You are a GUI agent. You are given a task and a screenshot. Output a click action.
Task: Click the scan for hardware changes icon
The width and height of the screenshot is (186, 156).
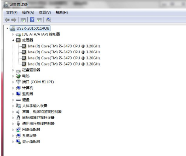(x=49, y=20)
